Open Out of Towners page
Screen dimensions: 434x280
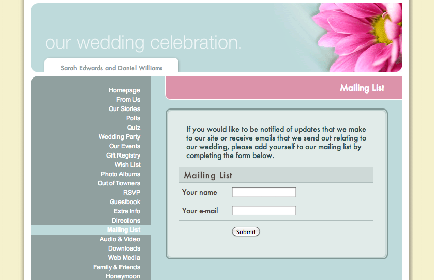click(119, 183)
